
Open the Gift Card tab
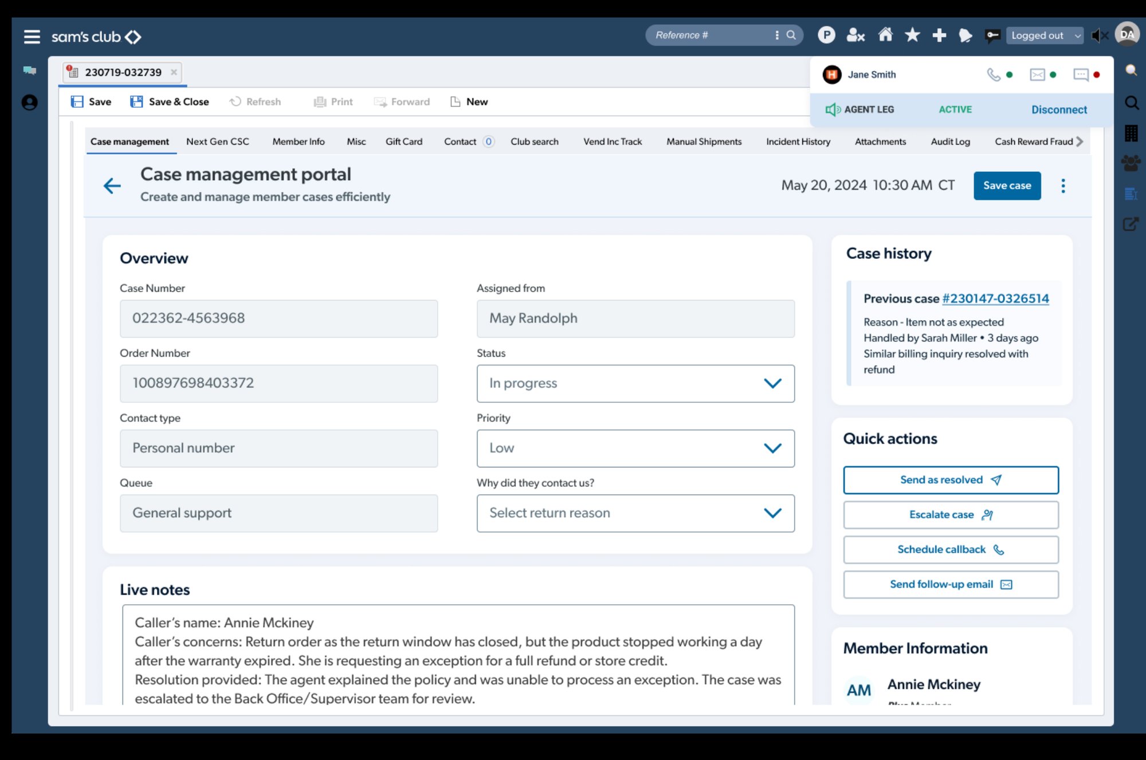[x=404, y=141]
